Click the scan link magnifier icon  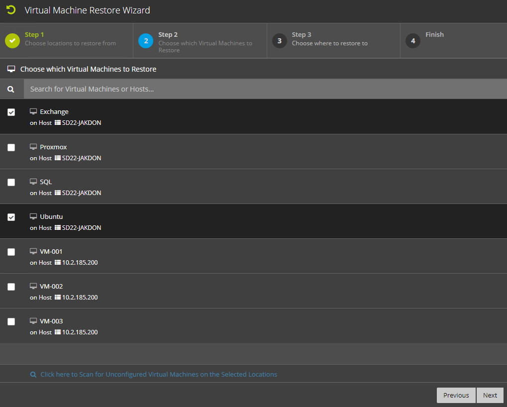click(x=33, y=374)
